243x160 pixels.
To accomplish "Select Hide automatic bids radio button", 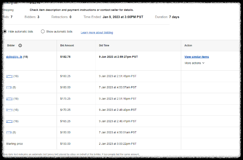I will [5, 32].
